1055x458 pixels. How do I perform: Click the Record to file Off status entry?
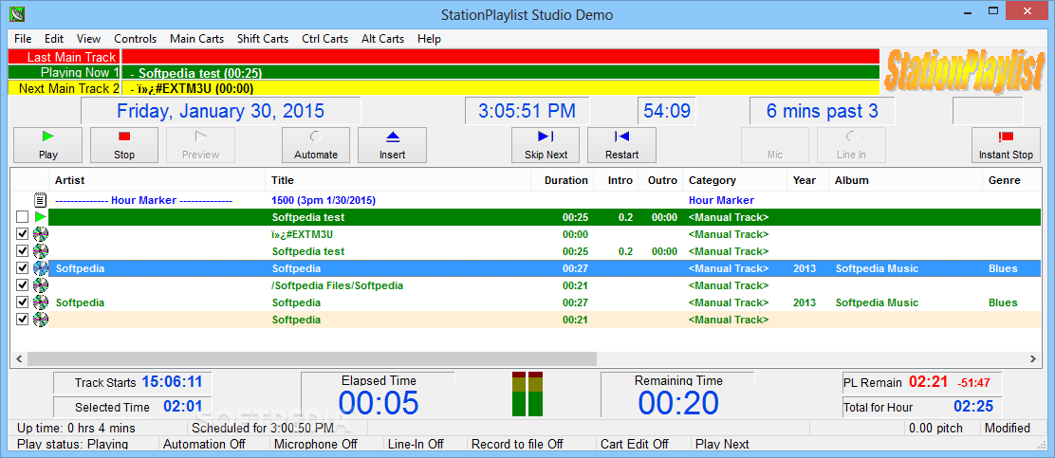[x=517, y=444]
